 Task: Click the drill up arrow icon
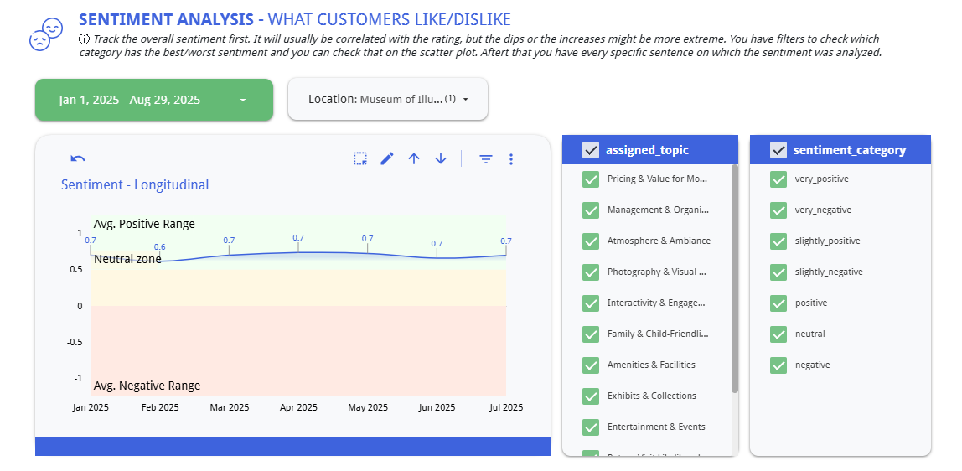[x=414, y=158]
